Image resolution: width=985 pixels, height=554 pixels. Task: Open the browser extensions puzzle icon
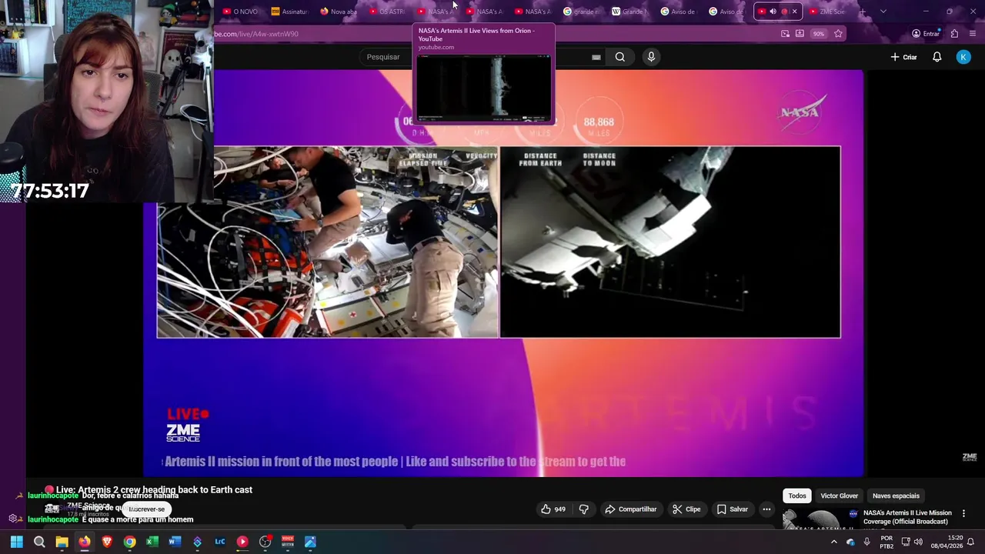(x=954, y=34)
